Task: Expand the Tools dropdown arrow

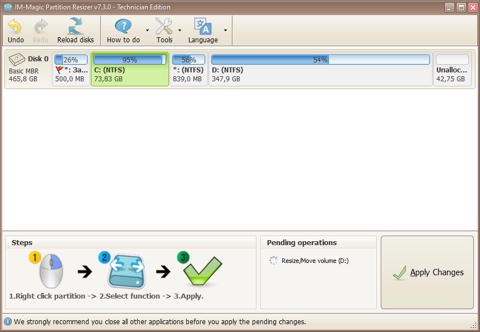Action: coord(180,30)
